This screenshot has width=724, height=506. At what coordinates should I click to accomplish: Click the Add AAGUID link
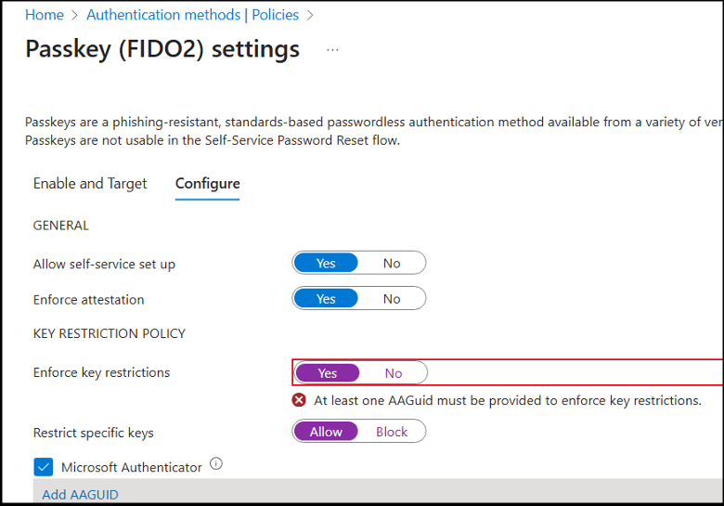click(x=81, y=494)
